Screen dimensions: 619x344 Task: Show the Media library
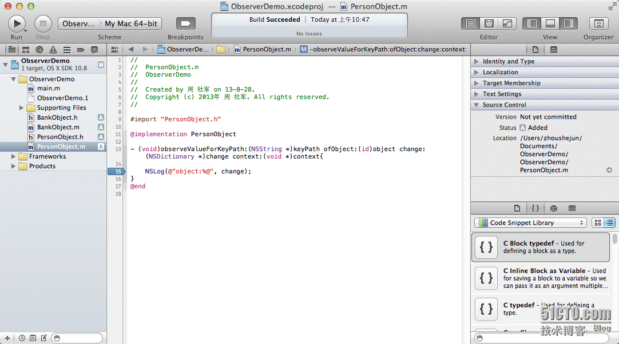tap(572, 208)
